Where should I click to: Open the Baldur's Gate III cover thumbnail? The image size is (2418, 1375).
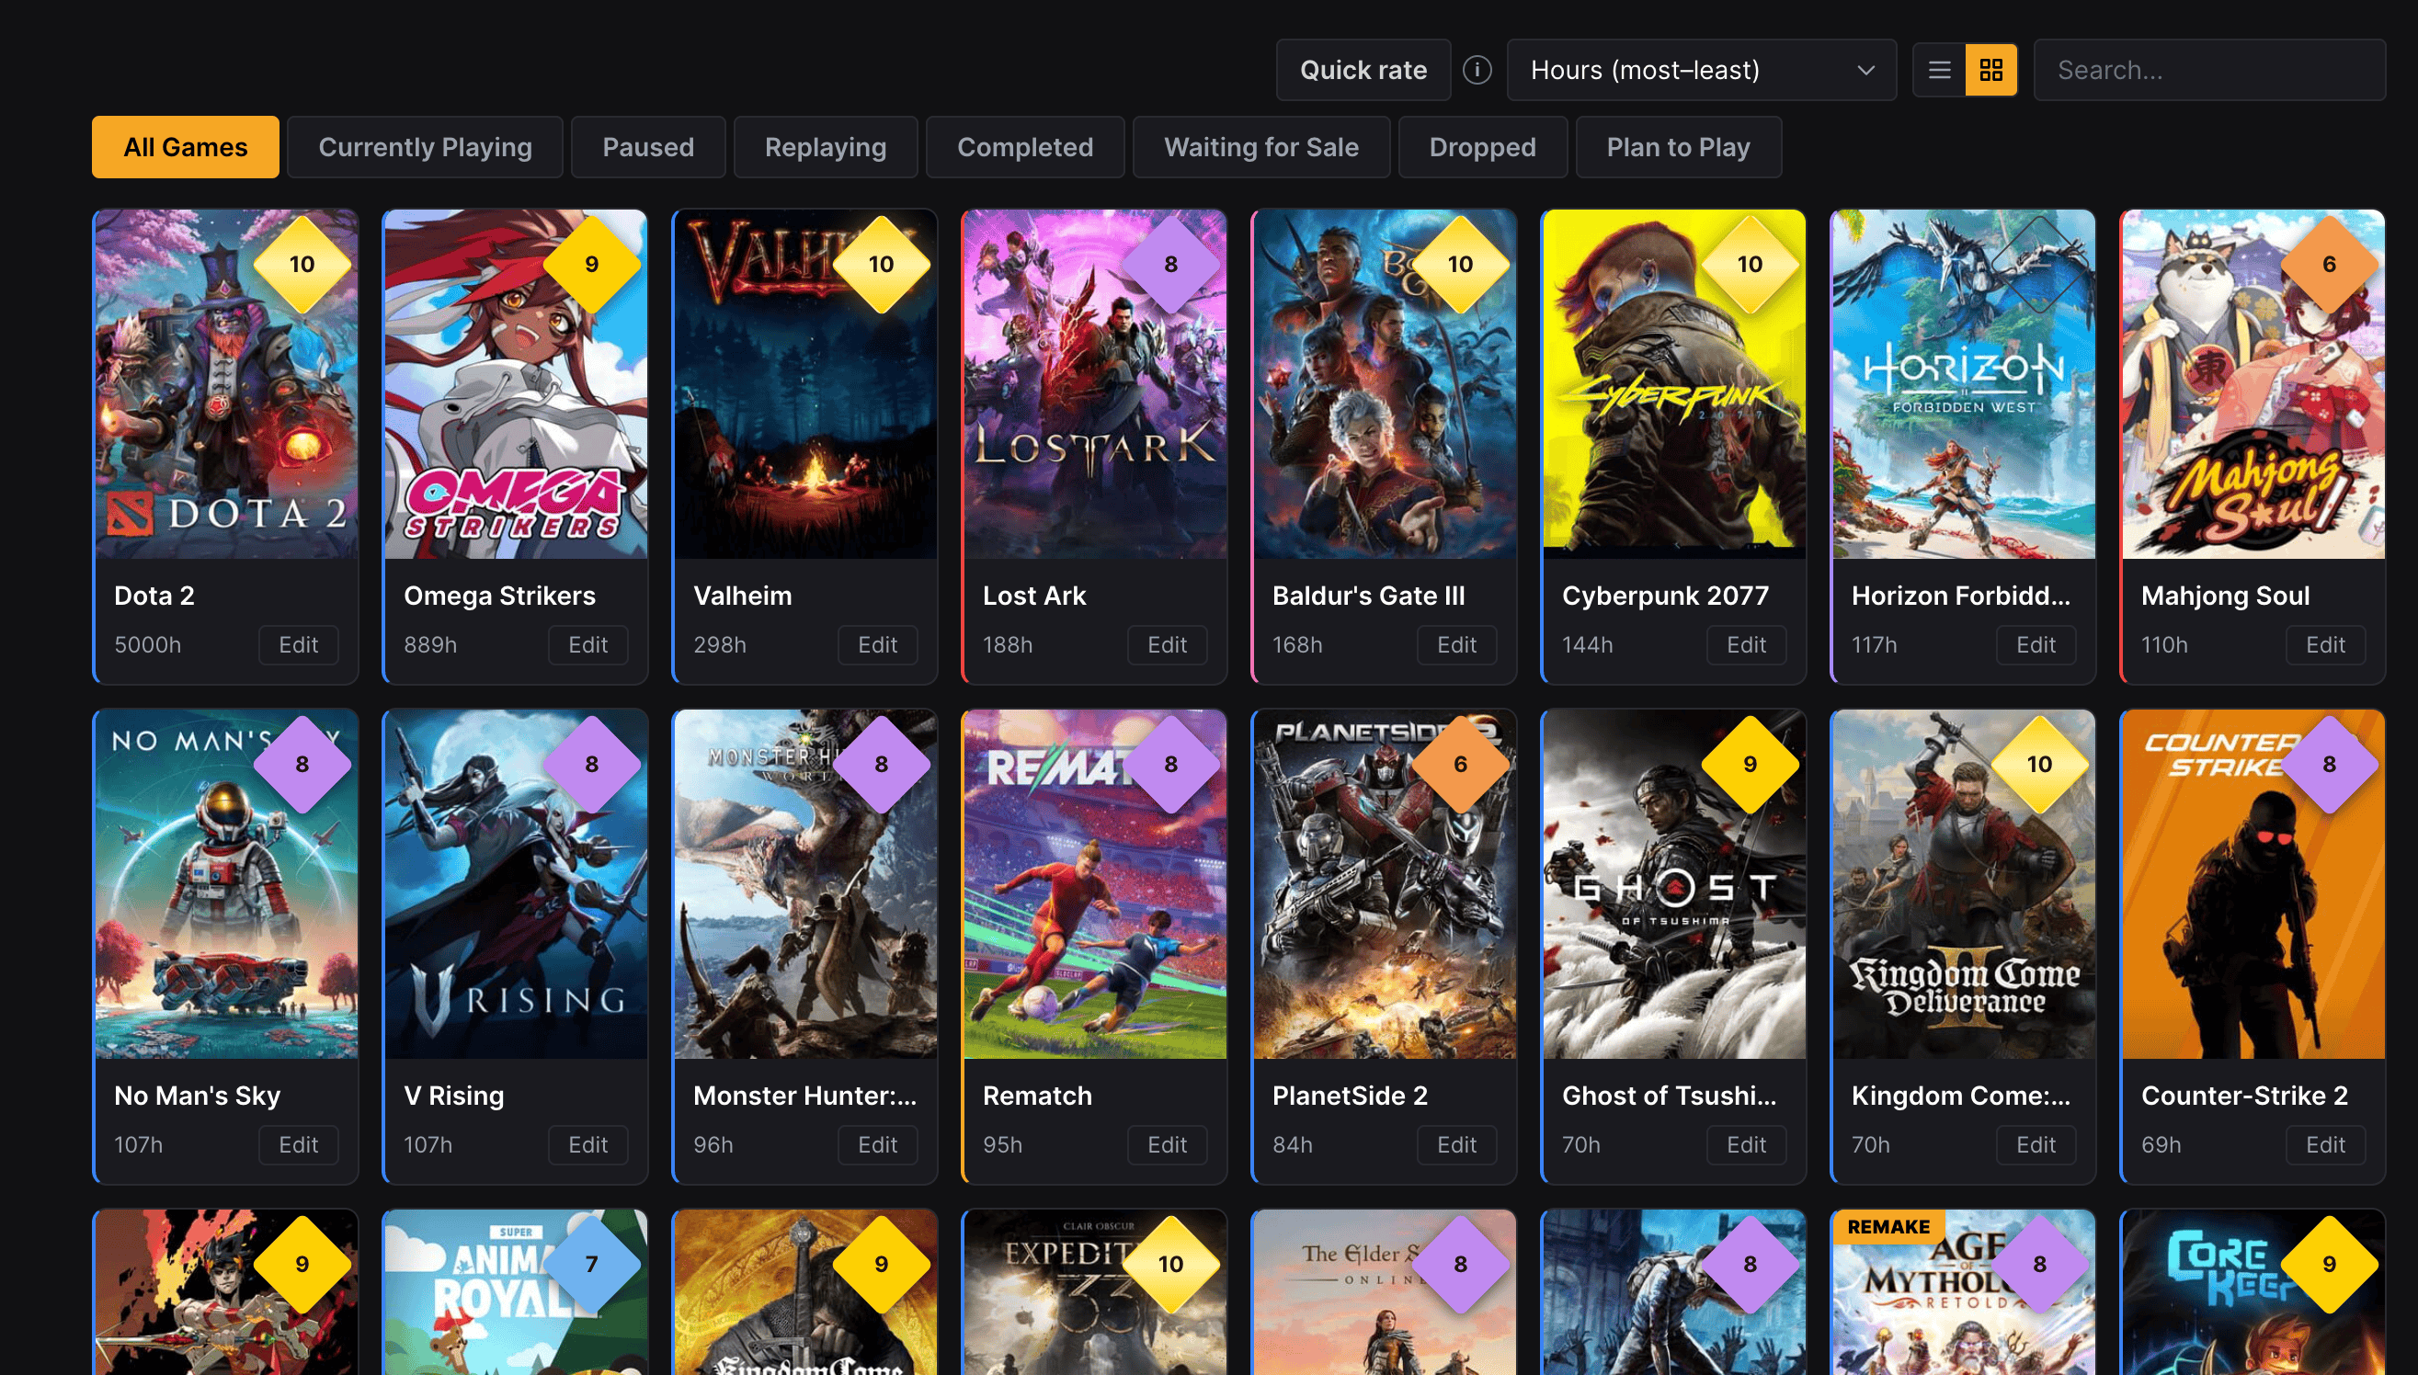point(1385,384)
